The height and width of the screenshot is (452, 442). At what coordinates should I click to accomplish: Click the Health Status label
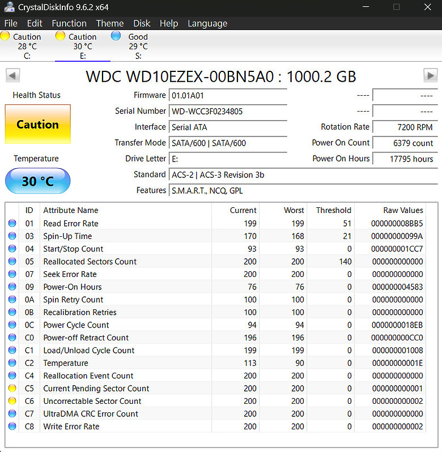pos(37,95)
